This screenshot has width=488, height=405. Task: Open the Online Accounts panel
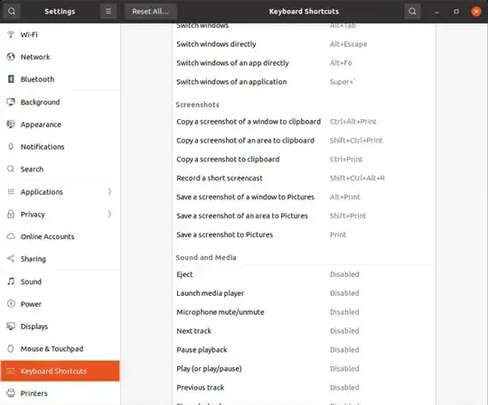pyautogui.click(x=60, y=236)
